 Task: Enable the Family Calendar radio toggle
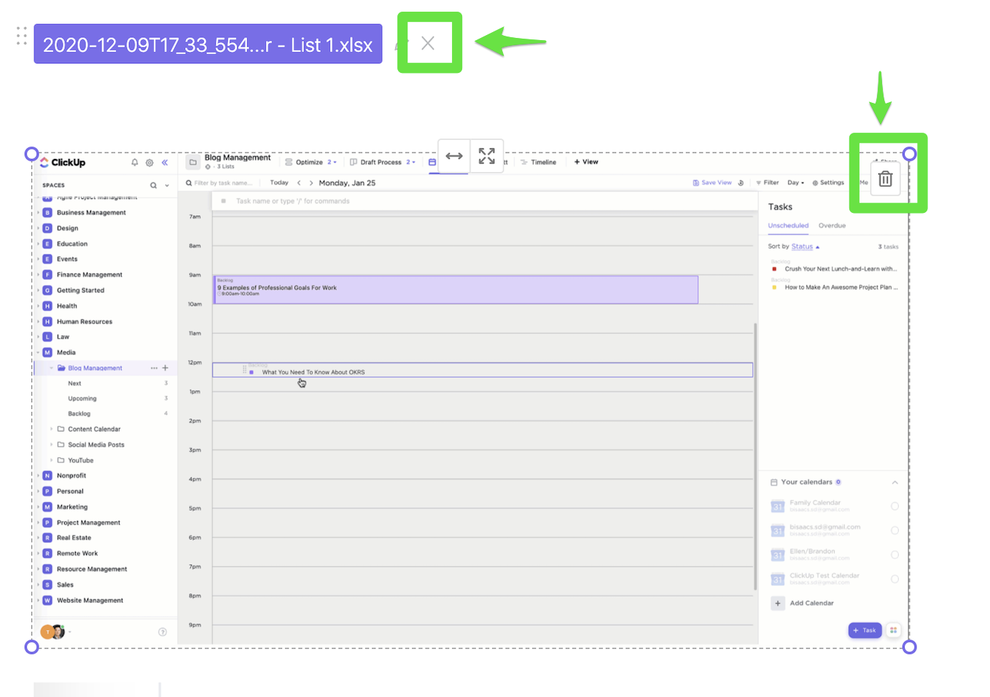point(894,506)
